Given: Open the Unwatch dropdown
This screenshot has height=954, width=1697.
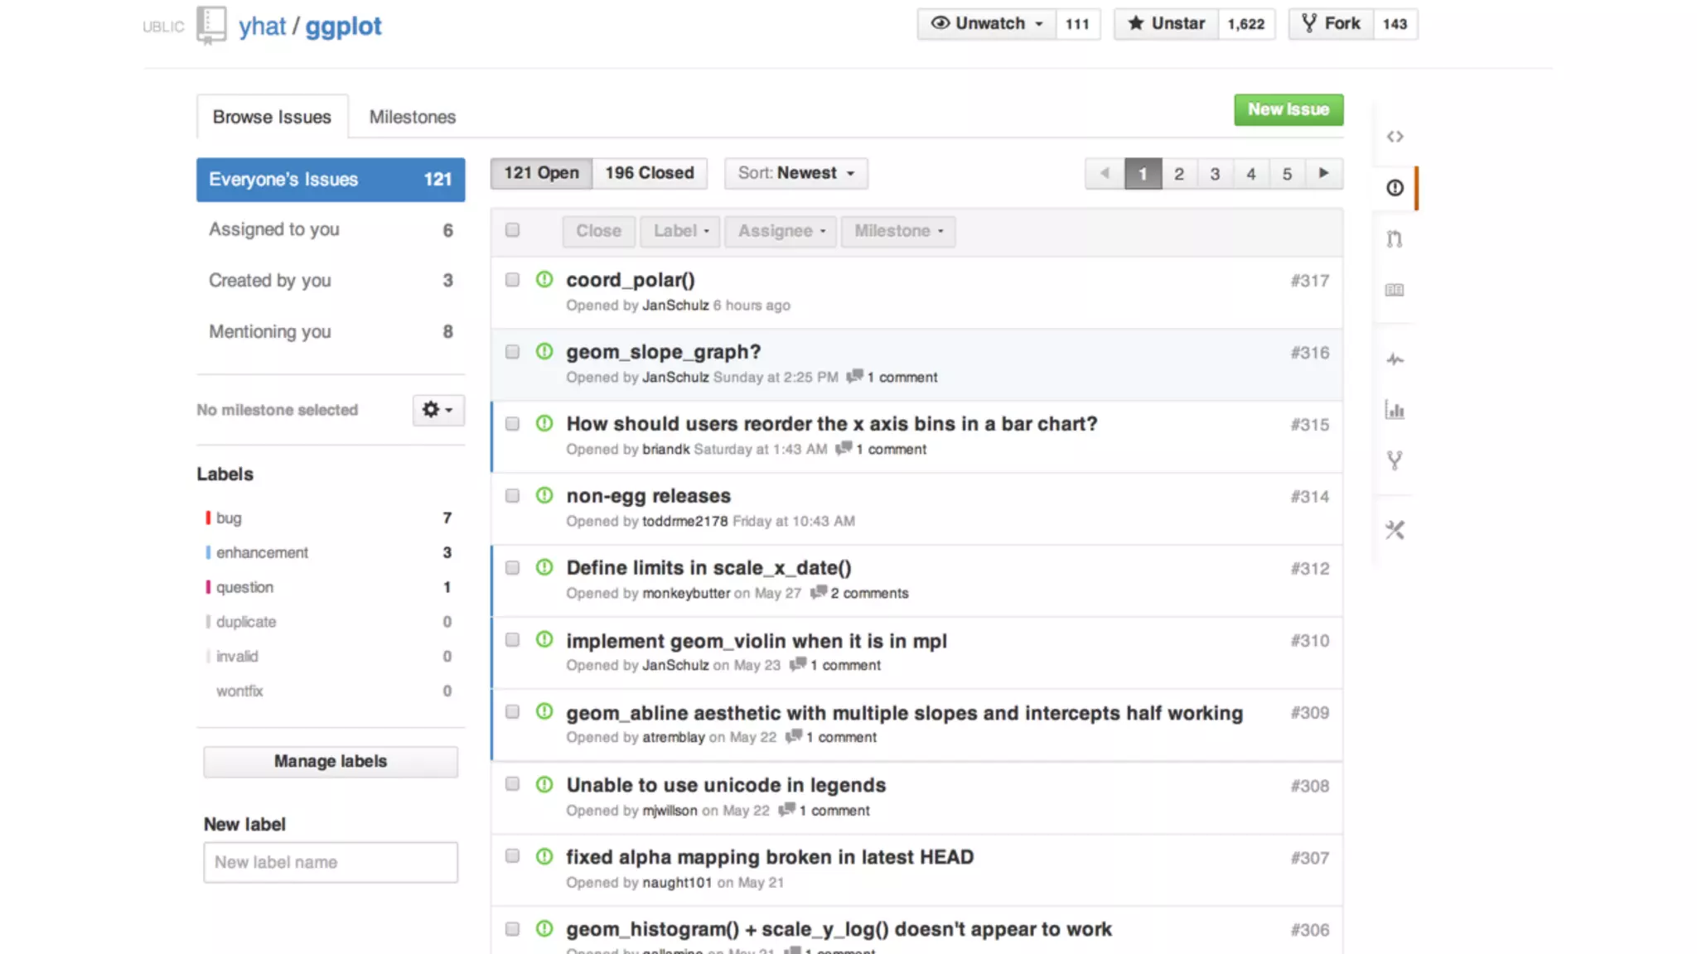Looking at the screenshot, I should click(986, 24).
